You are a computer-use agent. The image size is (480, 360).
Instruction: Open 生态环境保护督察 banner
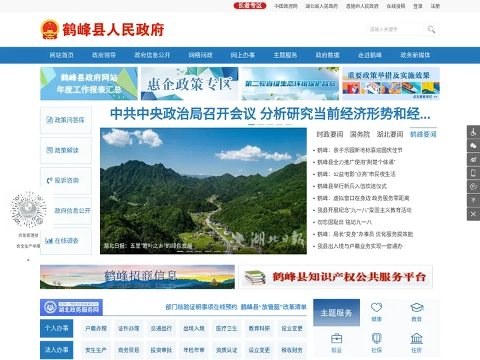click(290, 83)
